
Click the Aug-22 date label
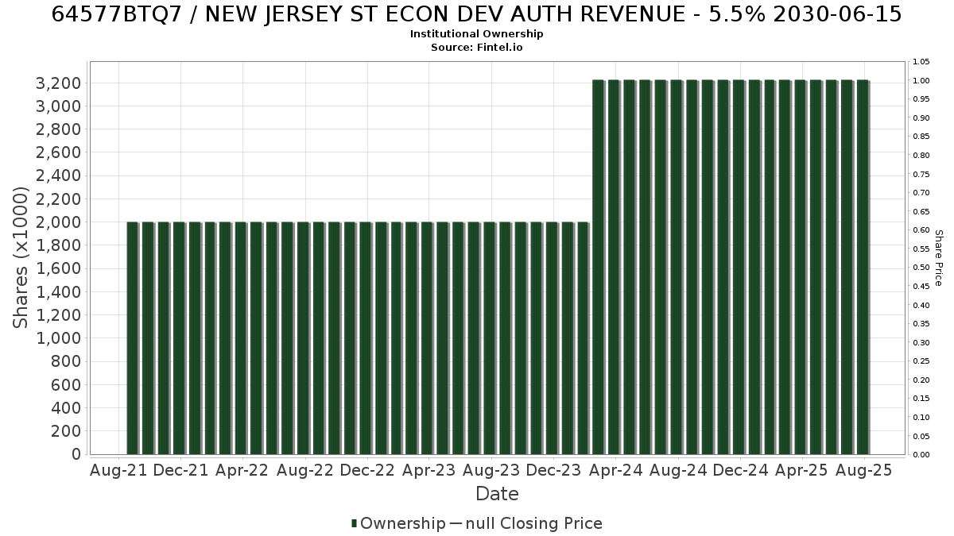click(x=305, y=470)
